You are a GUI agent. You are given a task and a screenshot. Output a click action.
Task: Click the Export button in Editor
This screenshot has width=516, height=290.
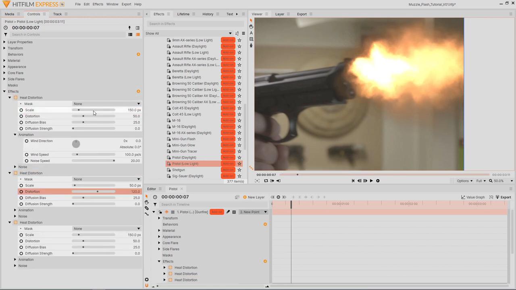pyautogui.click(x=504, y=197)
